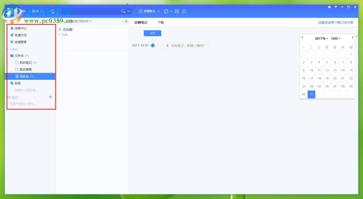Viewport: 363px width, 199px height.
Task: Click the timeline dot at 2017.10.31
Action: (x=153, y=45)
